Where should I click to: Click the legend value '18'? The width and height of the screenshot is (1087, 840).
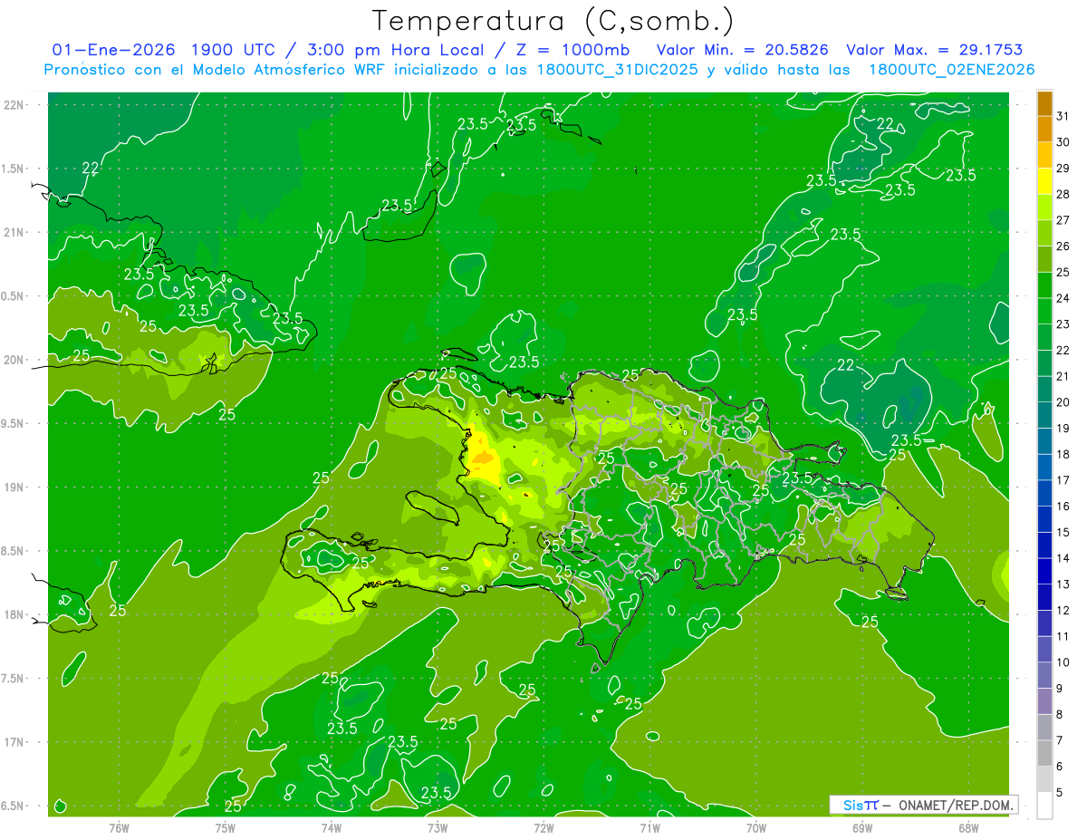tap(1063, 455)
